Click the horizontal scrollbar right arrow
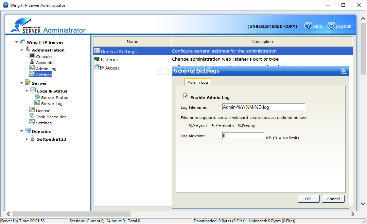Screen dimensions: 367x224 pos(353,214)
